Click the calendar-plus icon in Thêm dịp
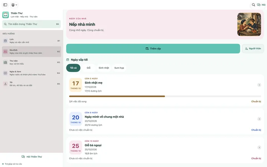 point(147,49)
